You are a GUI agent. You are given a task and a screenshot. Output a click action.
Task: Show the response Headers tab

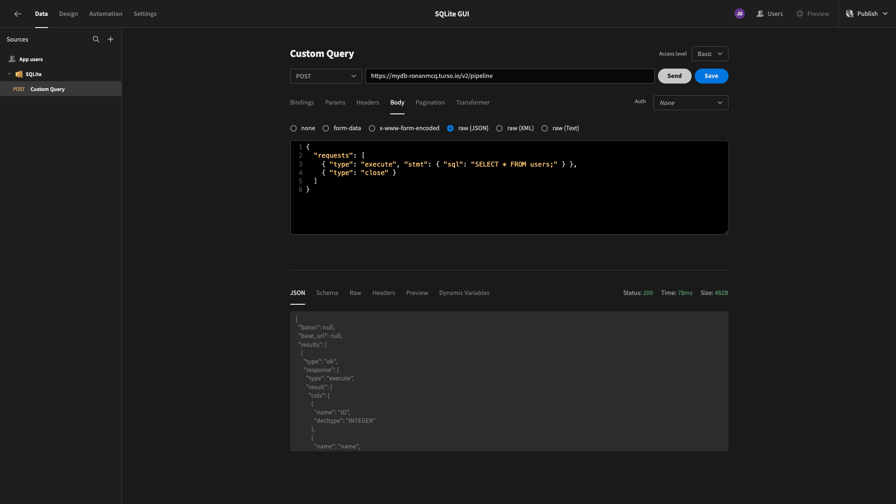tap(384, 293)
